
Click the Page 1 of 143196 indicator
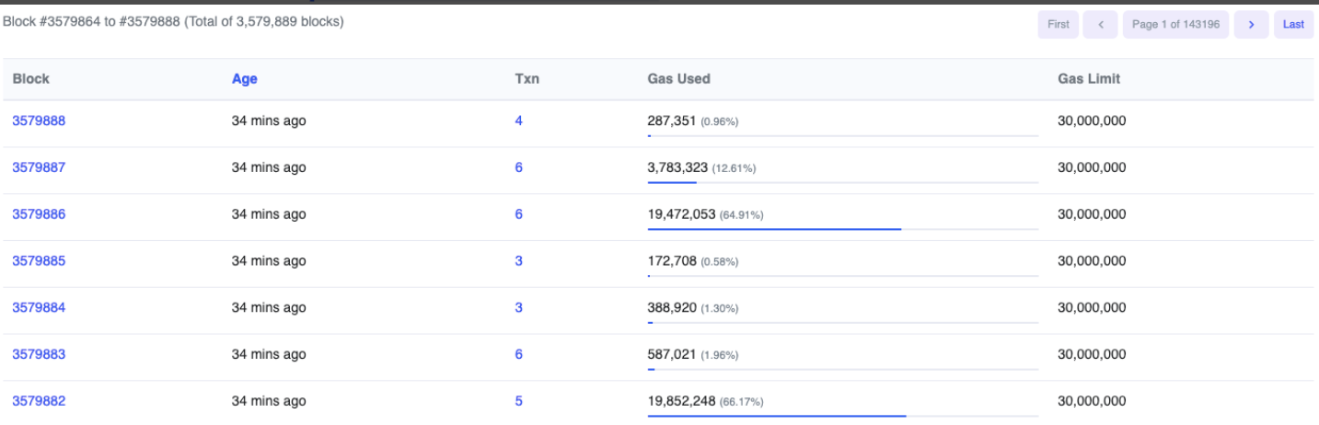[1175, 25]
